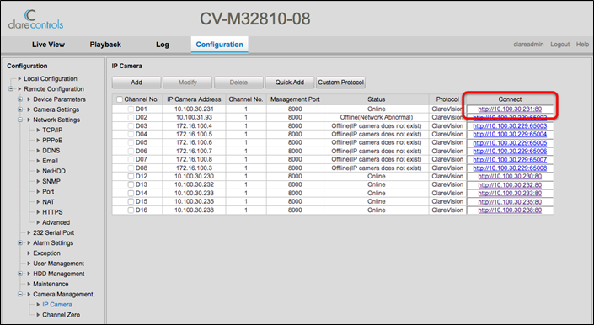Open the link http://10.100.30.229:65005

(510, 142)
